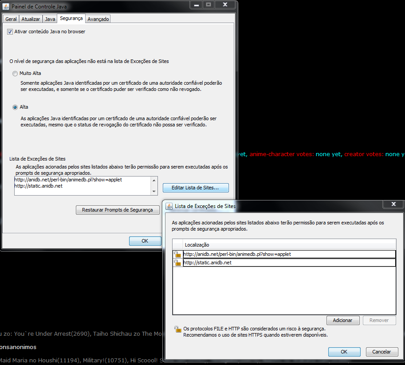Close the Lista de Exceções de Sites dialog
The image size is (405, 365).
pos(393,204)
